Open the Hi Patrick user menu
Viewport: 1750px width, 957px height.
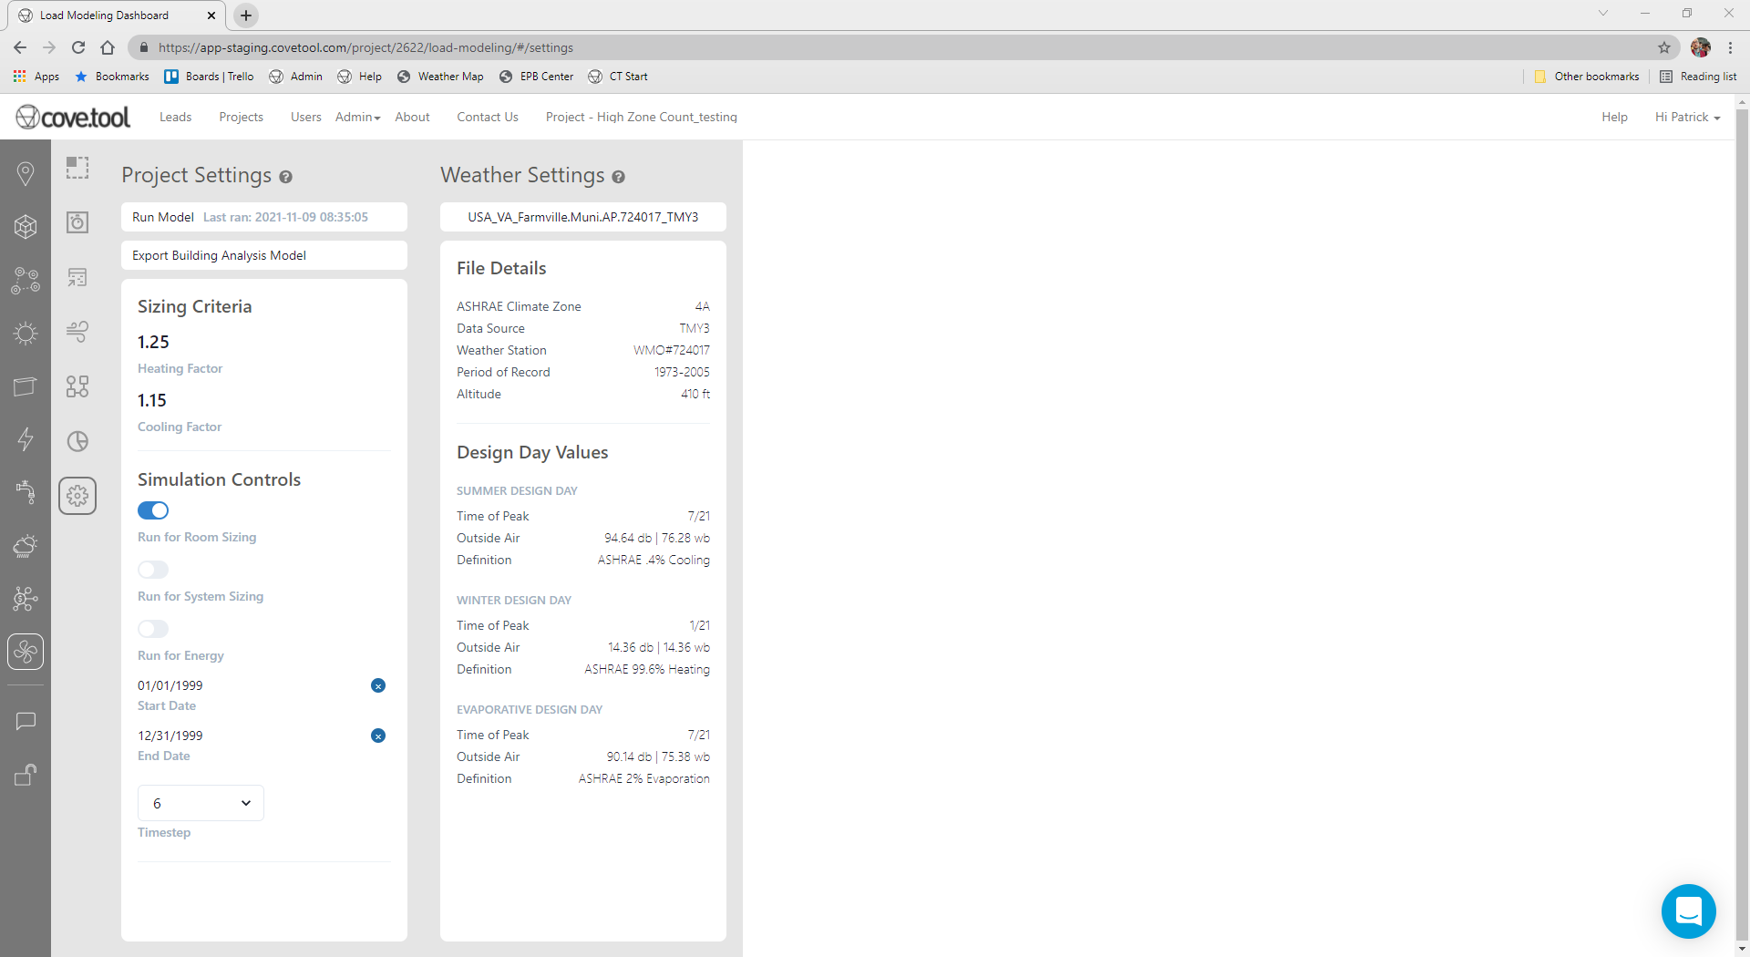tap(1687, 117)
